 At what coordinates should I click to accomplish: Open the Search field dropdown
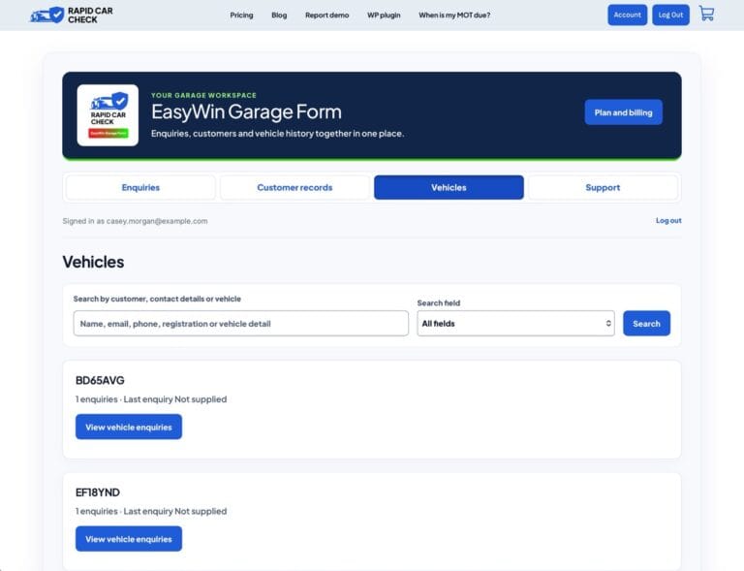[x=515, y=324]
